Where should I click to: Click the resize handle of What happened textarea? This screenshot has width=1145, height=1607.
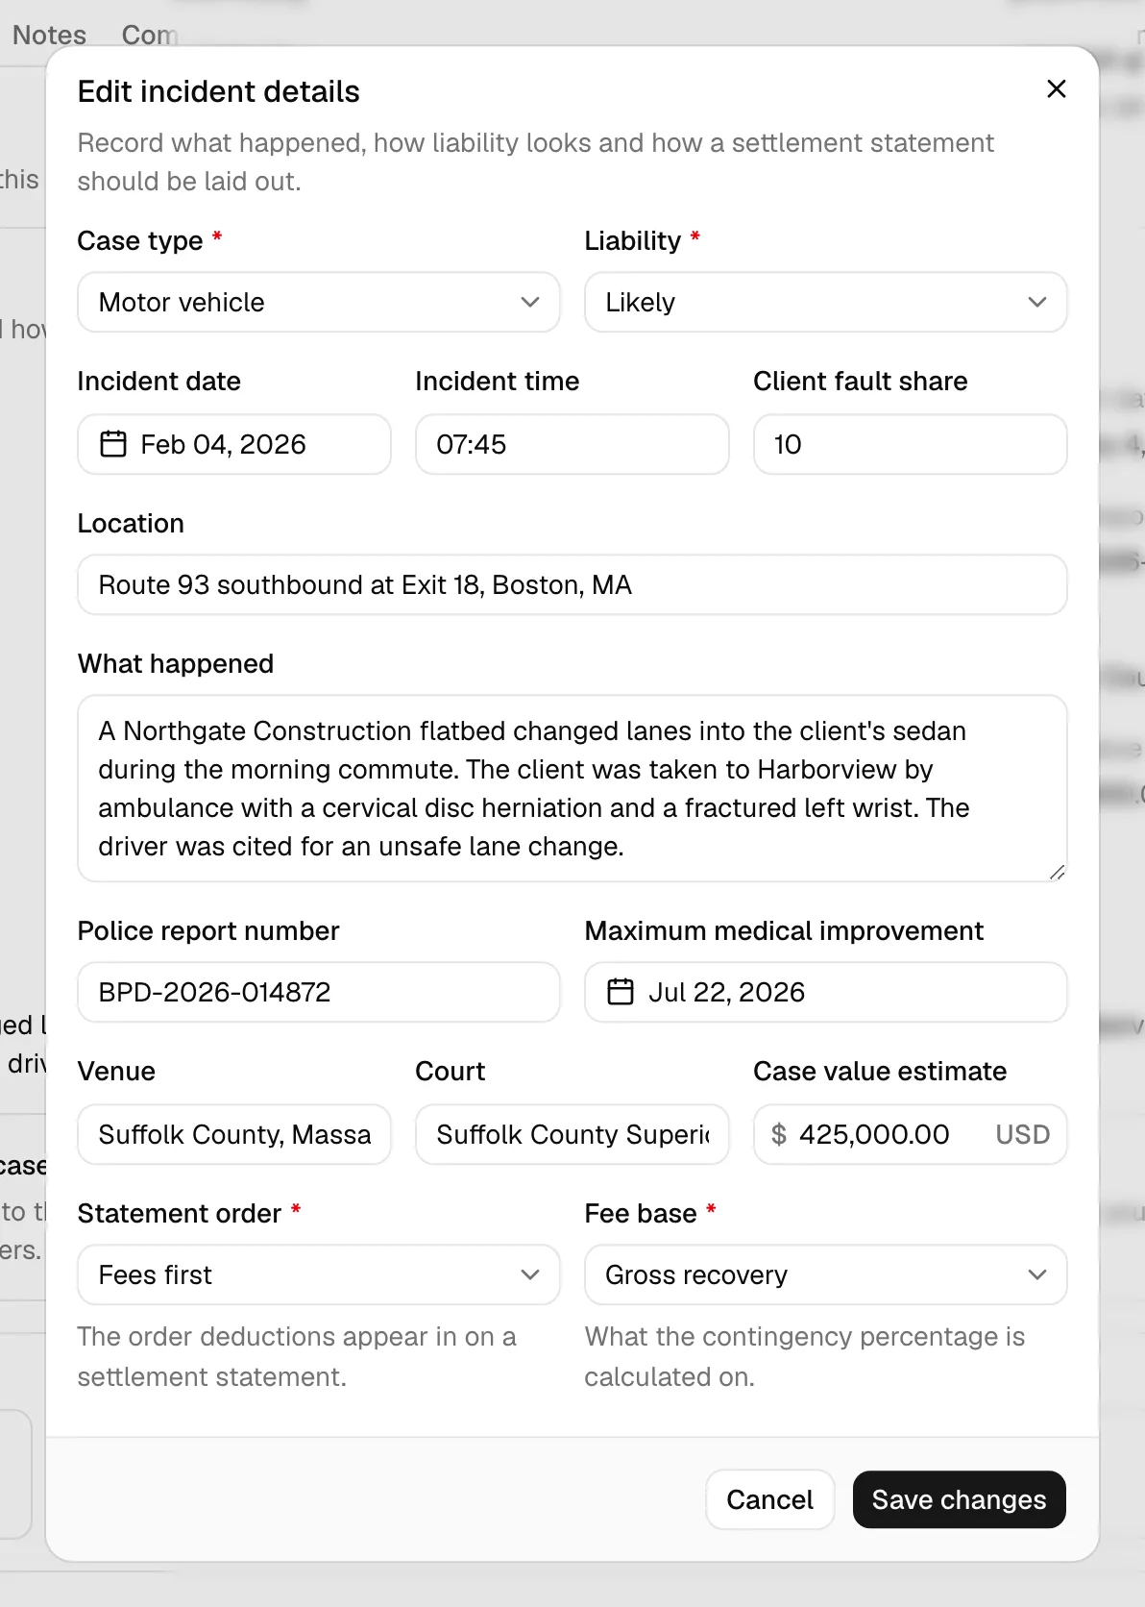1057,872
